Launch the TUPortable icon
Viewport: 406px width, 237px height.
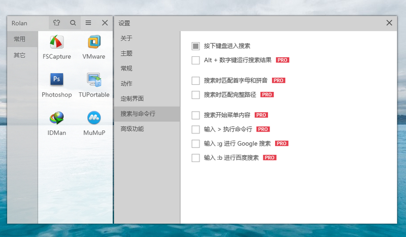pyautogui.click(x=93, y=80)
